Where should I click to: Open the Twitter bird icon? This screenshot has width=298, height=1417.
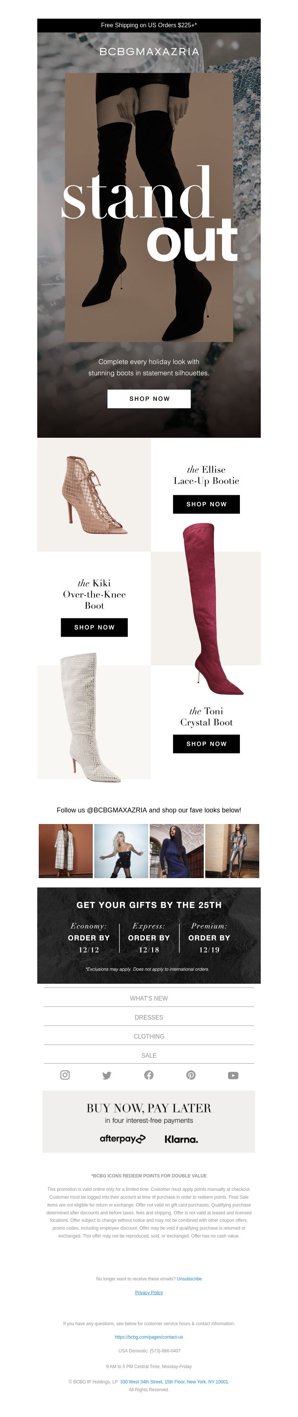pyautogui.click(x=107, y=1076)
